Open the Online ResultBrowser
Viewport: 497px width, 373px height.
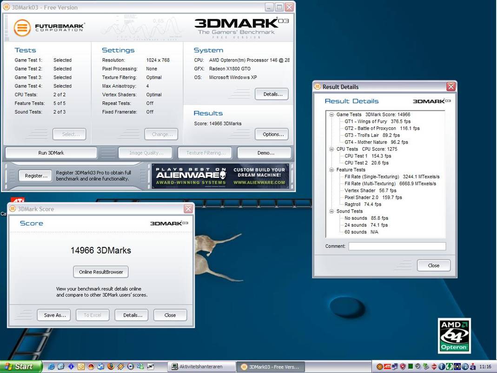[101, 272]
